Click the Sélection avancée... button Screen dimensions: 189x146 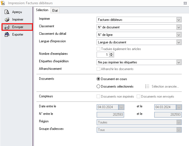165,86
